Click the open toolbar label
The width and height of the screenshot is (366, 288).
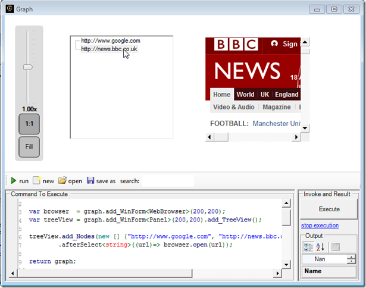(75, 181)
